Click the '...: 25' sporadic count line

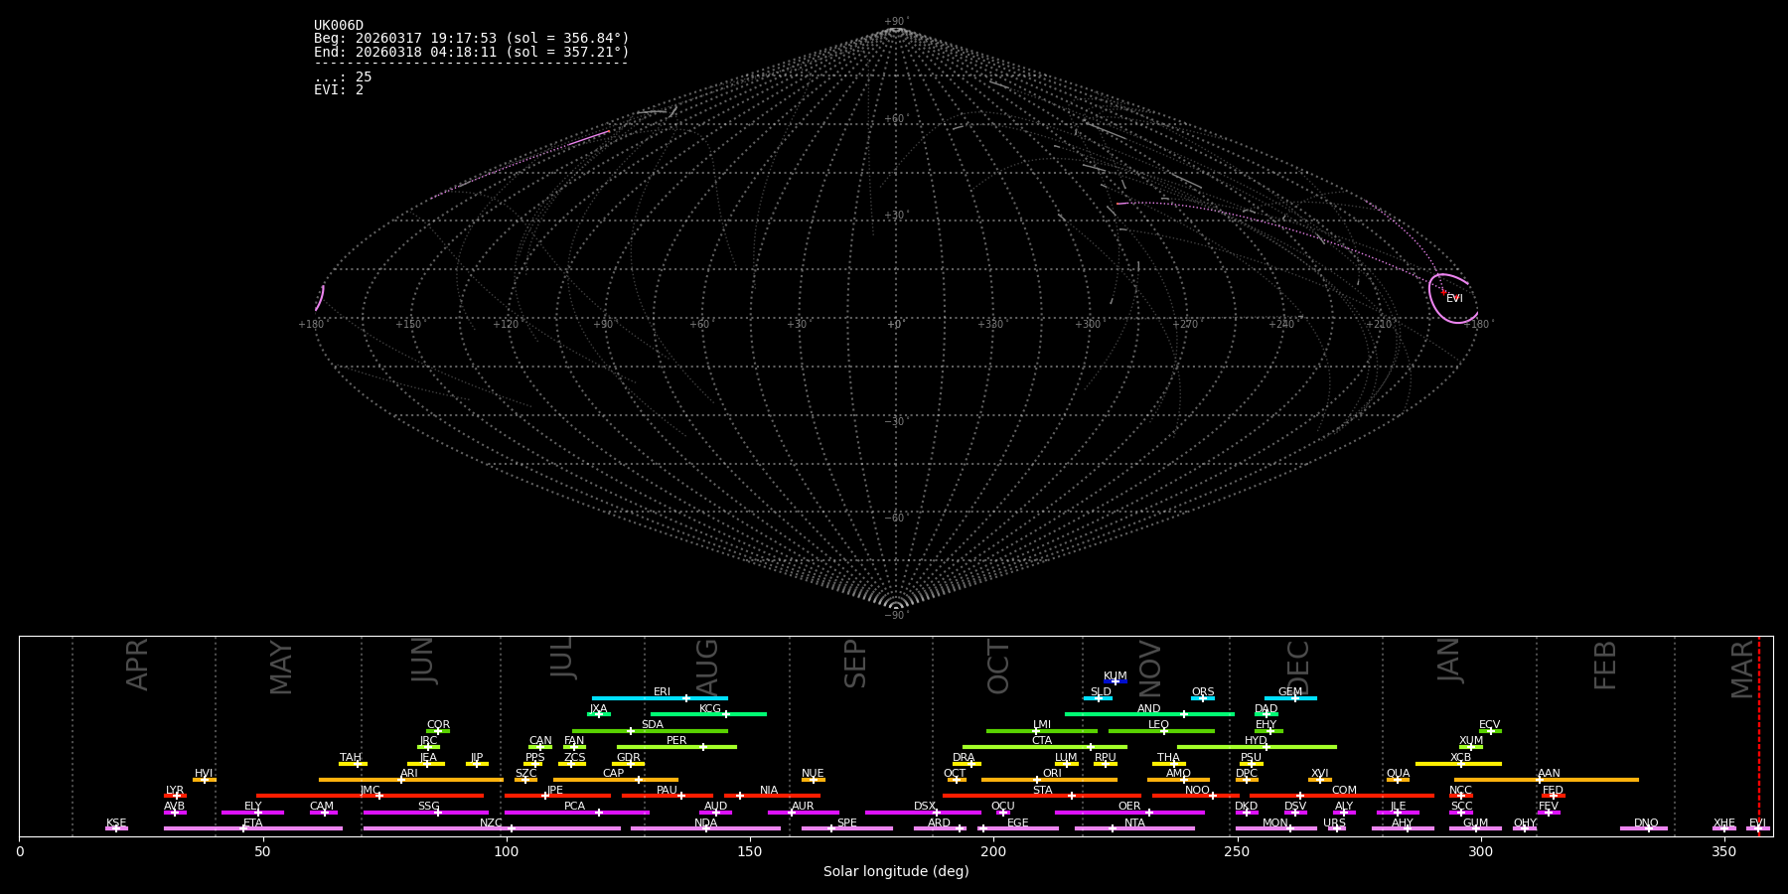[x=343, y=76]
